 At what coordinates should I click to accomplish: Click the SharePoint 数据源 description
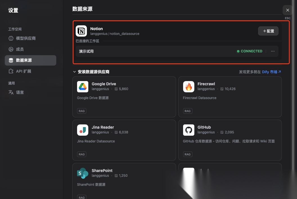coord(91,185)
